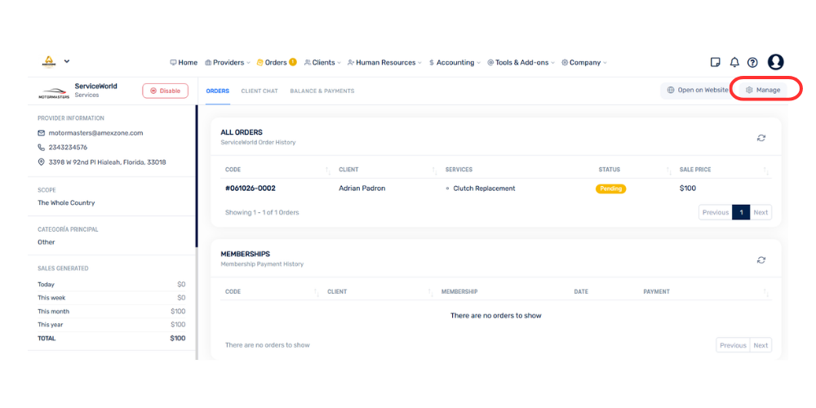Click email motormasters@amexzone.com
816x408 pixels.
(95, 133)
